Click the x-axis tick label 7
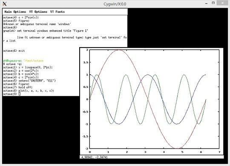 click(219, 152)
